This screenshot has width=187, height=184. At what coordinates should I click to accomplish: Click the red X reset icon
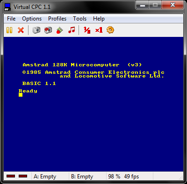click(21, 30)
